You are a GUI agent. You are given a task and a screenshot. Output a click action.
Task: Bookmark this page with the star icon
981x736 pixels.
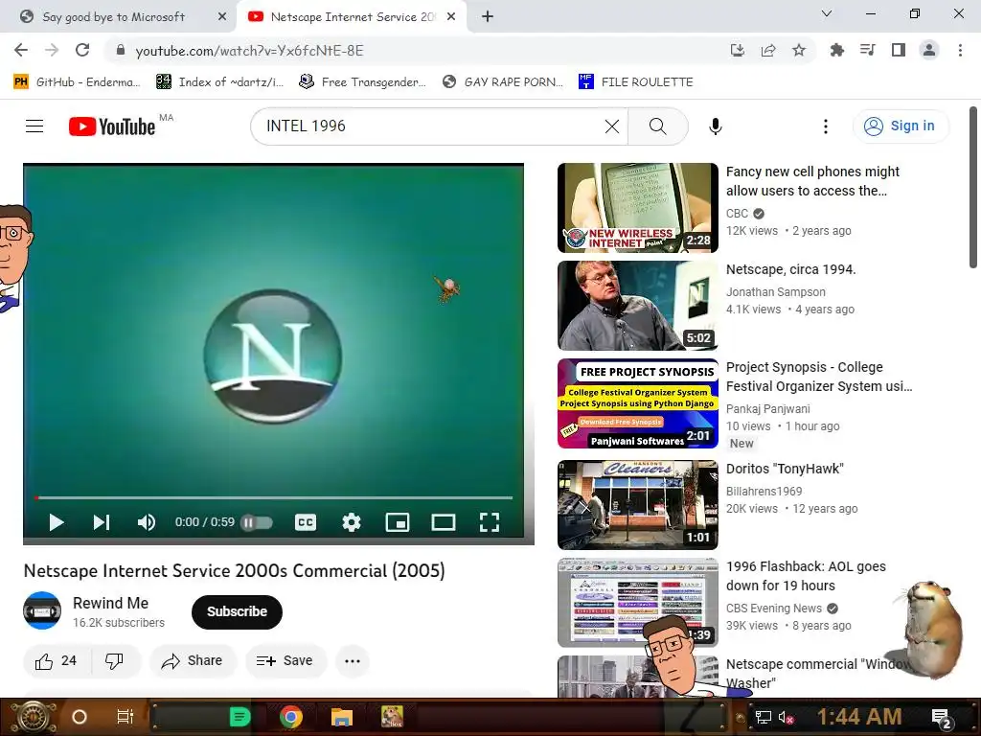[x=798, y=50]
